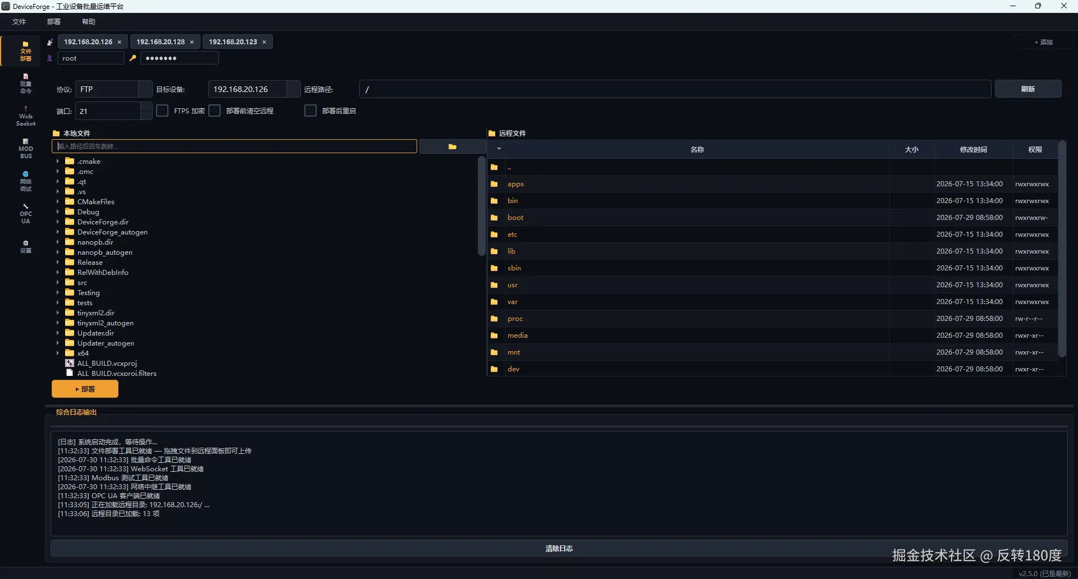Click the local file tree scrollbar
Screen dimensions: 1078x579
(x=481, y=206)
